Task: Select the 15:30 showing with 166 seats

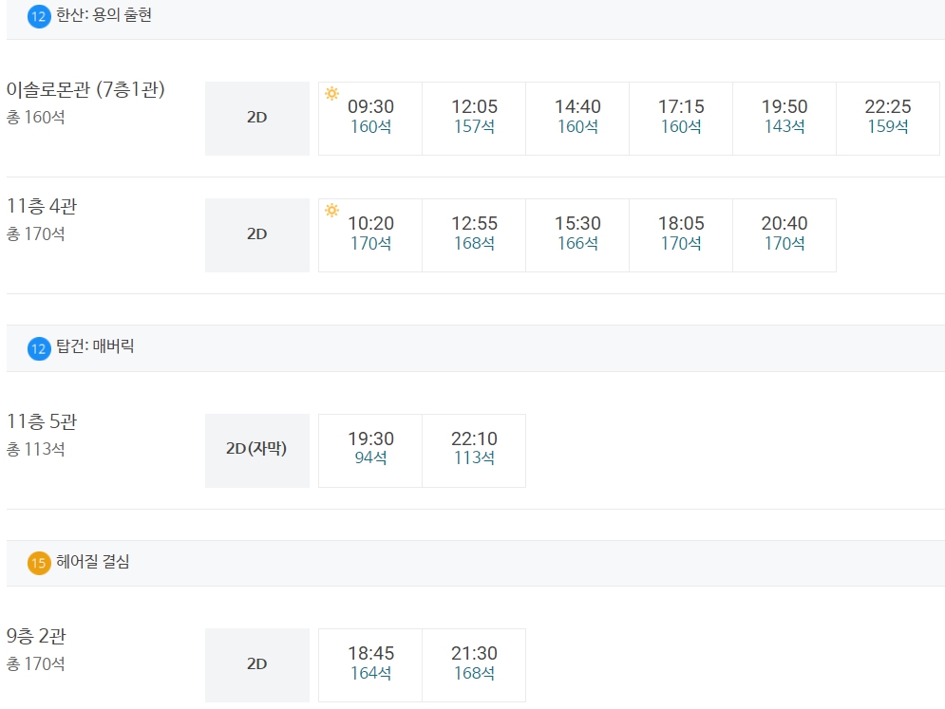Action: point(577,235)
